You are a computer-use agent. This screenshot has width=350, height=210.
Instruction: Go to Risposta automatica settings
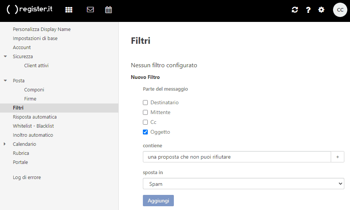pyautogui.click(x=35, y=117)
